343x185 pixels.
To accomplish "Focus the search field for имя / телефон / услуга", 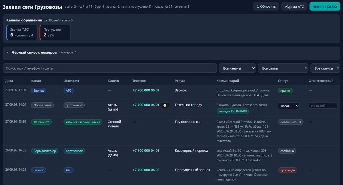I will pos(110,68).
